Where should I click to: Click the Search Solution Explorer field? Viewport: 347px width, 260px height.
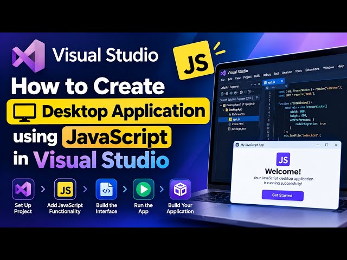240,99
